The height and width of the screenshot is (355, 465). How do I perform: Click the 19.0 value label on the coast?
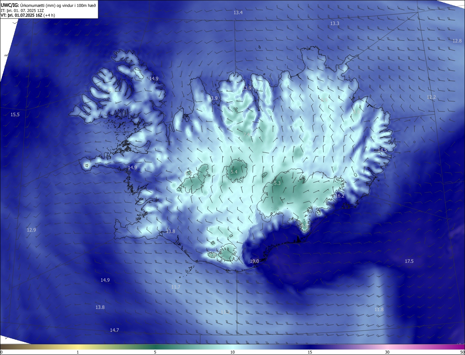[x=254, y=261]
